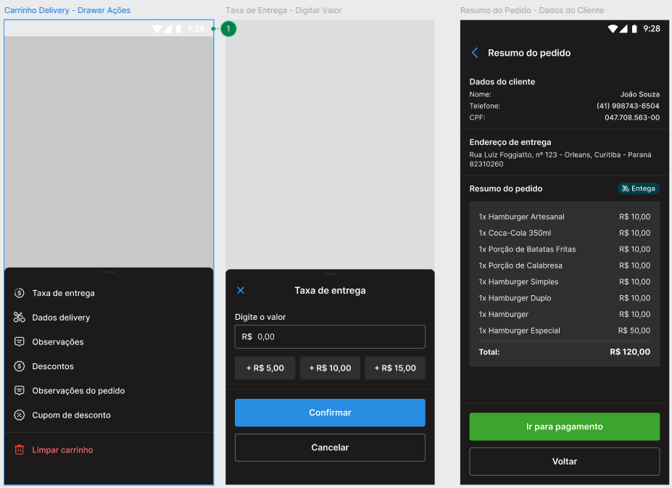Click the Voltar button

[x=565, y=461]
